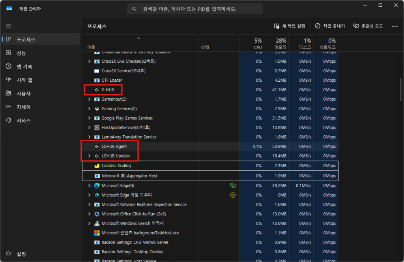Click the Microsoft Office Click-to-Run icon
The width and height of the screenshot is (404, 262).
(x=97, y=214)
